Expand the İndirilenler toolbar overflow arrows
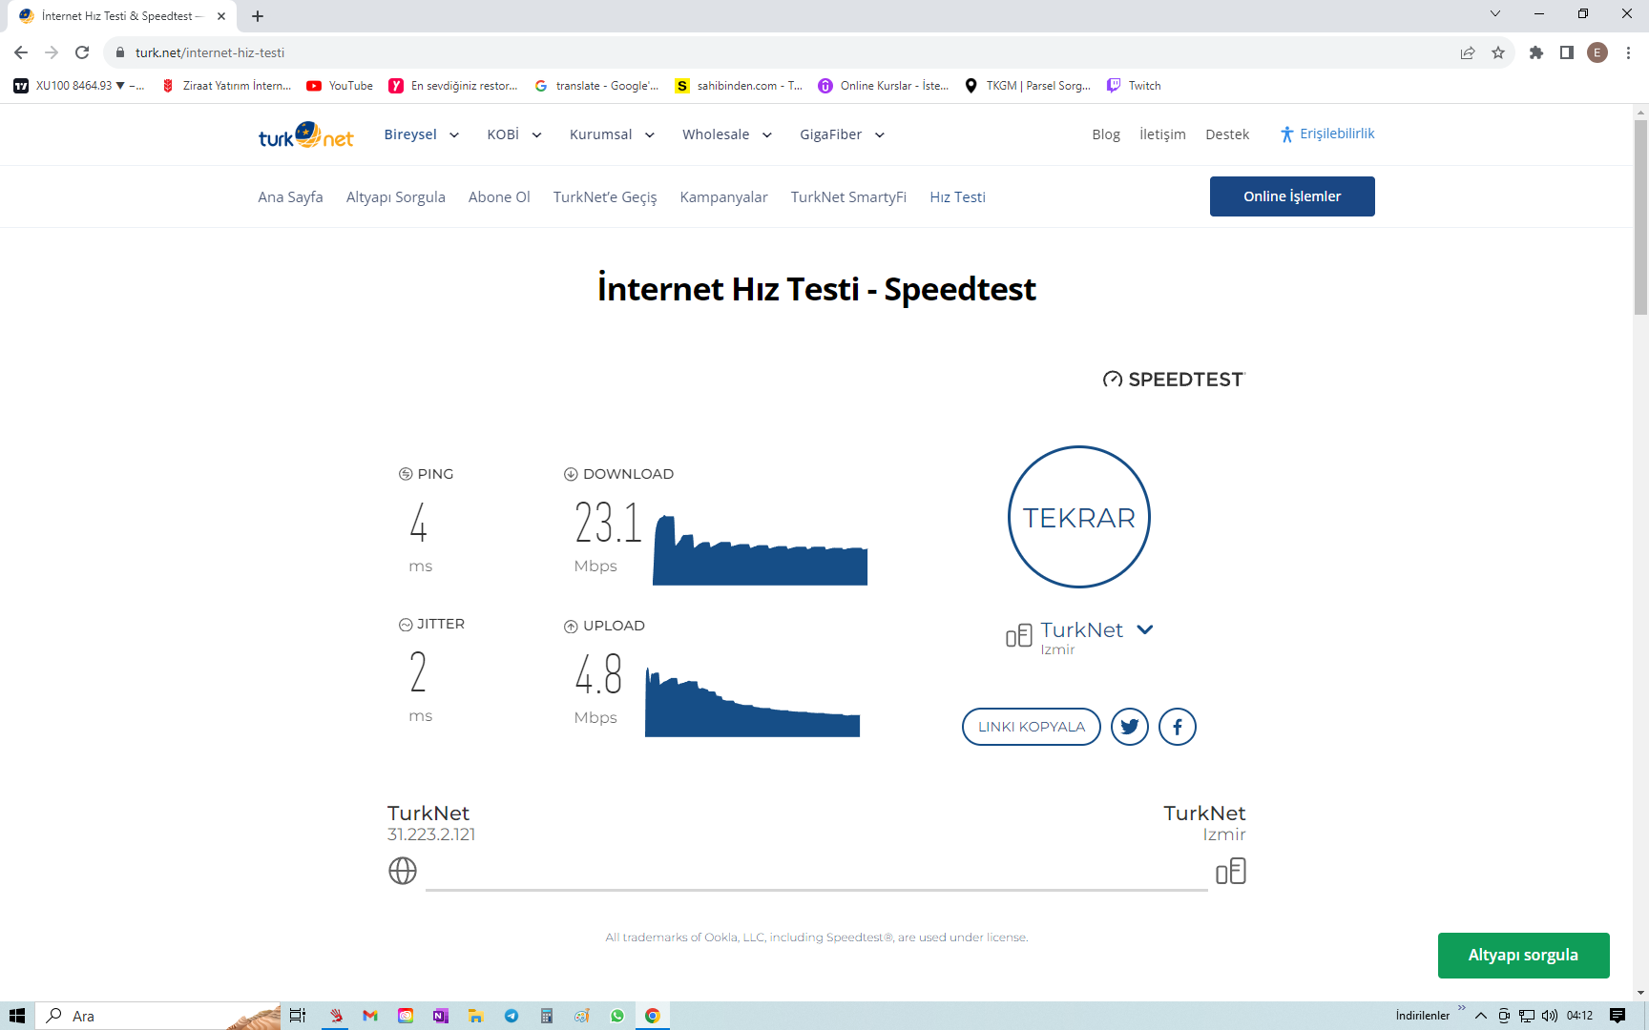The width and height of the screenshot is (1649, 1030). (1461, 1007)
